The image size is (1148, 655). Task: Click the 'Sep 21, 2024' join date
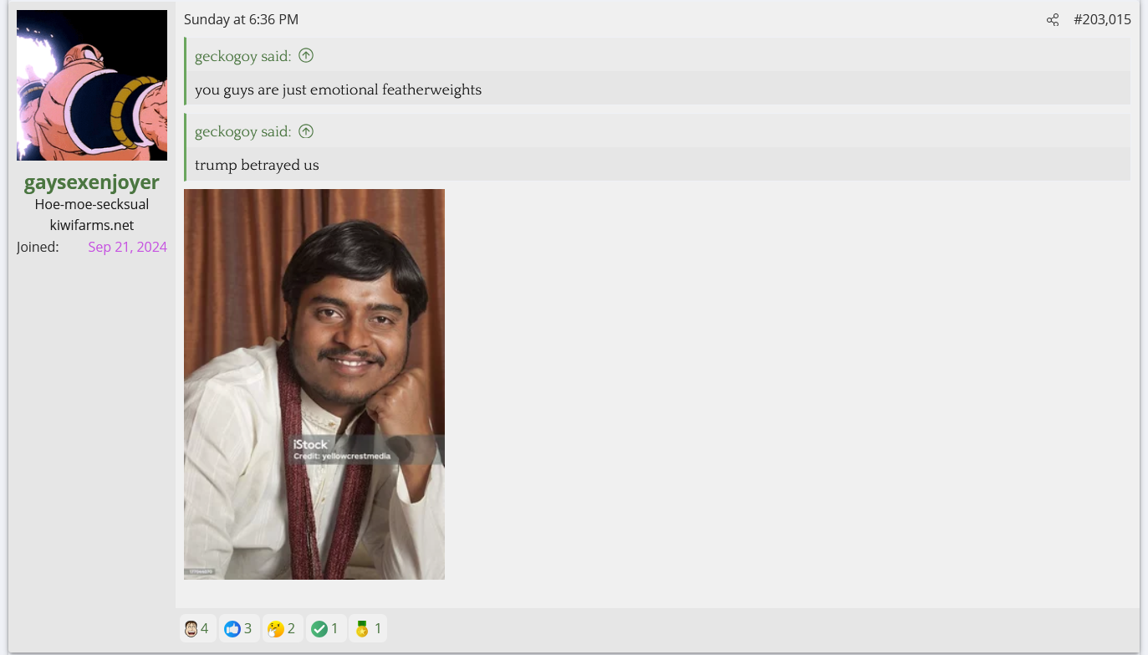tap(127, 247)
